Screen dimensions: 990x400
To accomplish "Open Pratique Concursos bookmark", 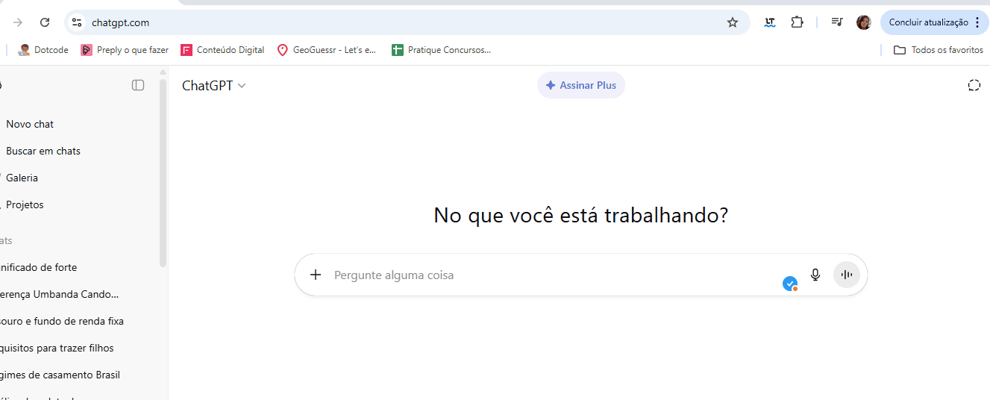I will point(441,50).
